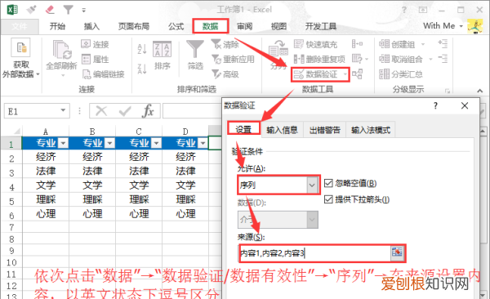Switch to the 插入 ribbon tab
This screenshot has height=299, width=490.
pyautogui.click(x=91, y=26)
